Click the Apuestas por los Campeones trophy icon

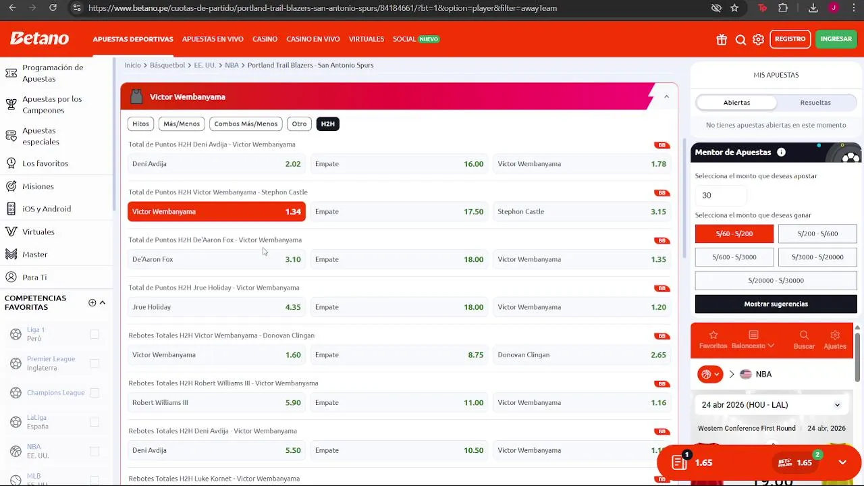click(11, 105)
